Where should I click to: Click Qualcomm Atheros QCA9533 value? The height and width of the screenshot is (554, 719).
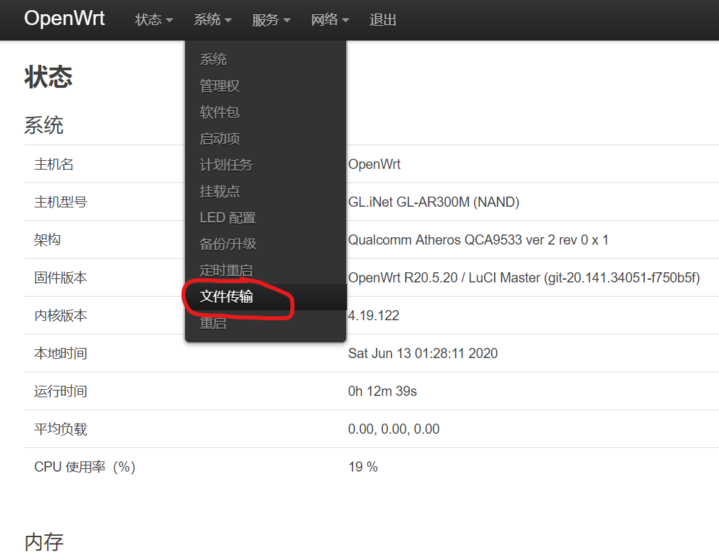[478, 240]
